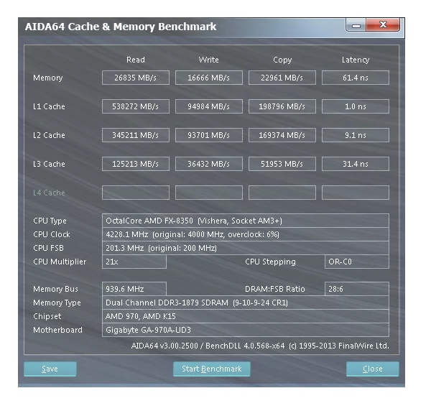Image resolution: width=431 pixels, height=406 pixels.
Task: Click the DRAM:FSB Ratio label
Action: tap(275, 289)
